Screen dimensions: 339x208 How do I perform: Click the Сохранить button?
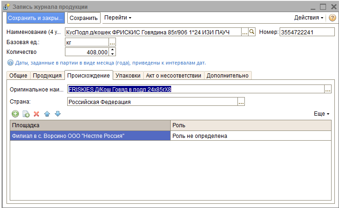tap(83, 18)
